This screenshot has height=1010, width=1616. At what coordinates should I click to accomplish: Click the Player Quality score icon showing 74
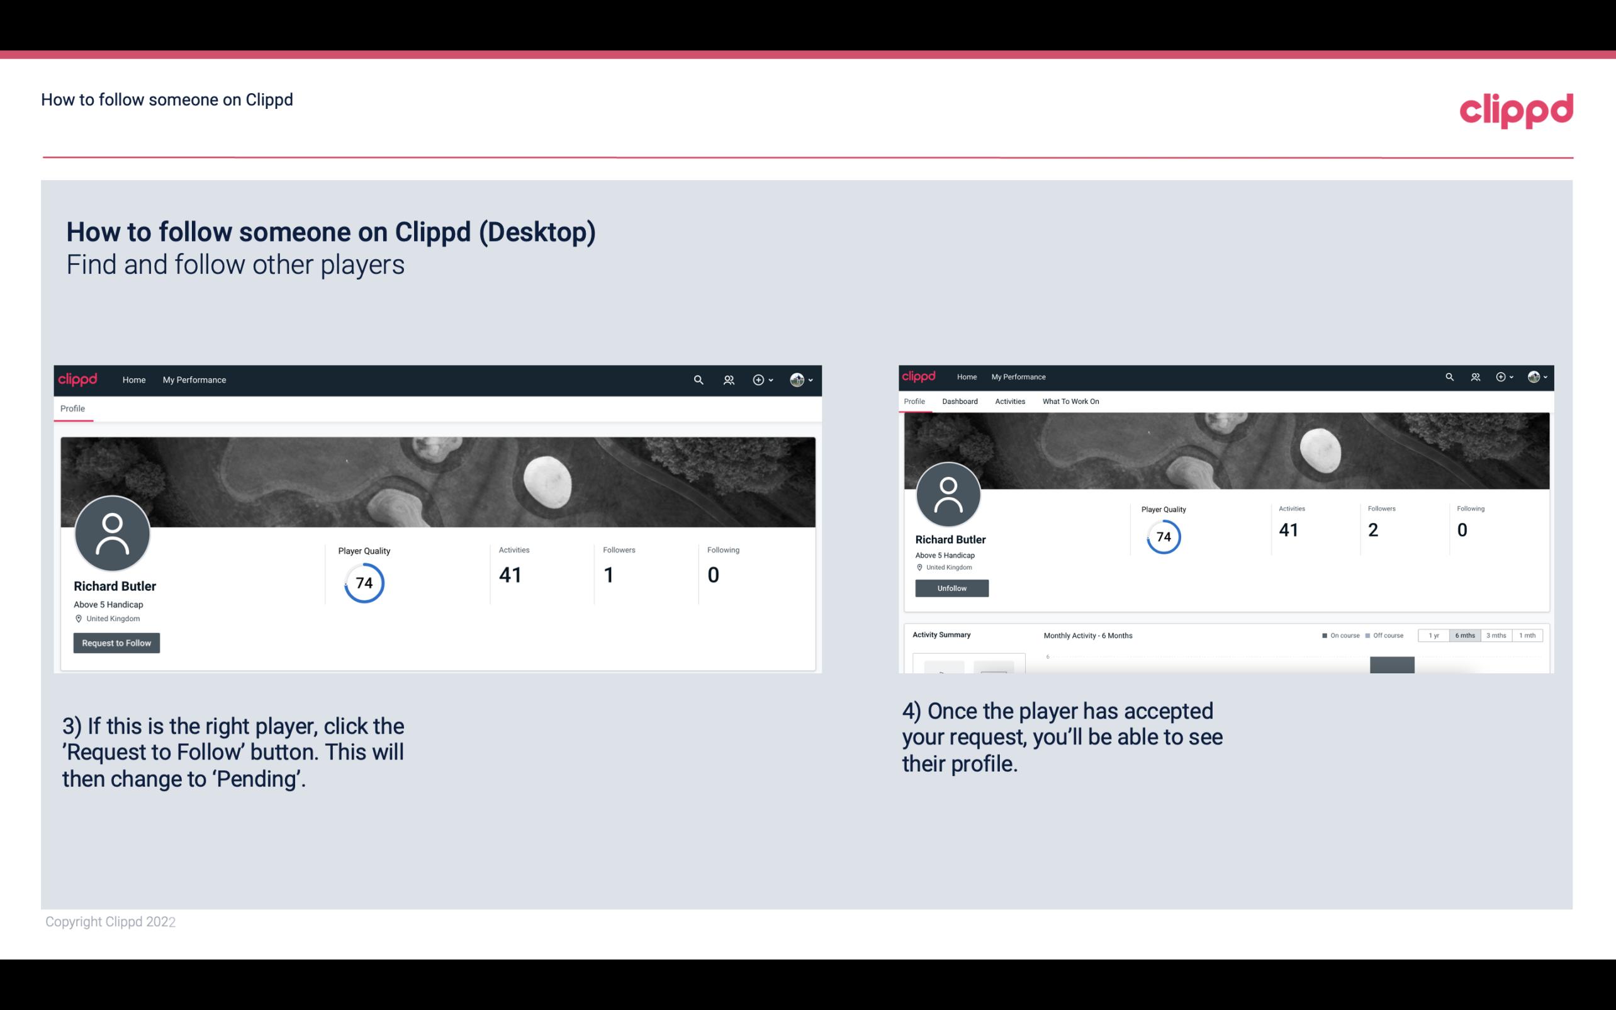(363, 582)
